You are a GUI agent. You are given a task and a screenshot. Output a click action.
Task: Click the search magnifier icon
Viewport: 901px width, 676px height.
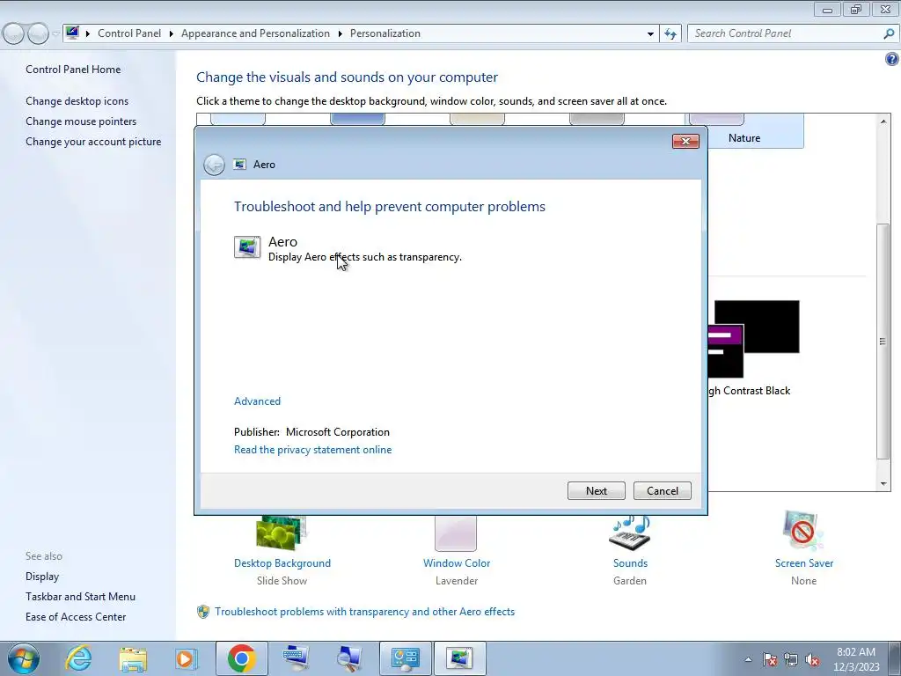[889, 33]
